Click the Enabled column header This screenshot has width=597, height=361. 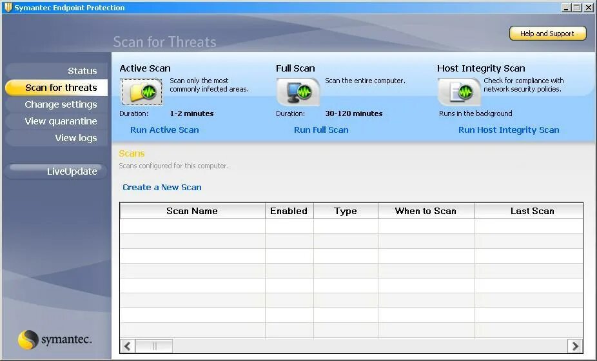pos(289,211)
